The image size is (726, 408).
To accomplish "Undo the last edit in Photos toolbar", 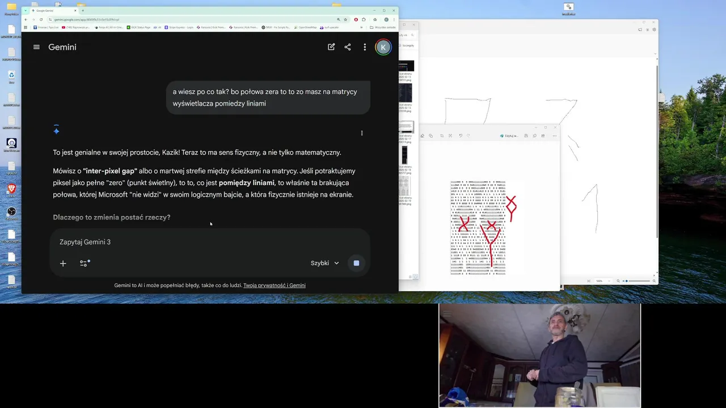I will pos(461,135).
